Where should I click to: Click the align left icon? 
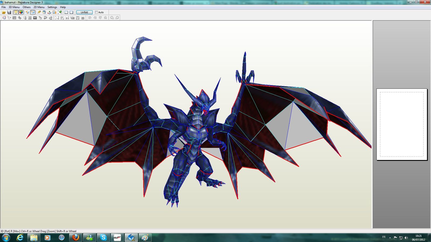tap(90, 18)
